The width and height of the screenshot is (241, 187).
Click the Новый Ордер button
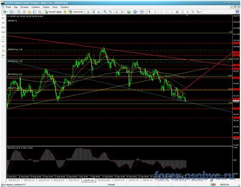tap(53, 12)
